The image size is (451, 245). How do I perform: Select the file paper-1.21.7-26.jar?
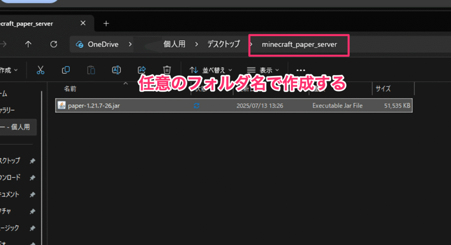[x=234, y=106]
